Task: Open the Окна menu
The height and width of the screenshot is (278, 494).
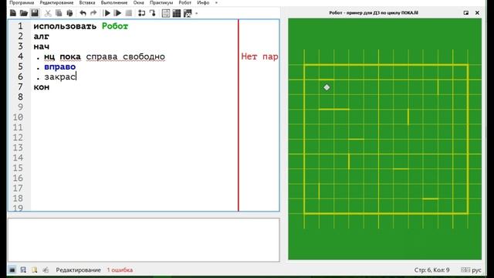Action: pos(139,2)
